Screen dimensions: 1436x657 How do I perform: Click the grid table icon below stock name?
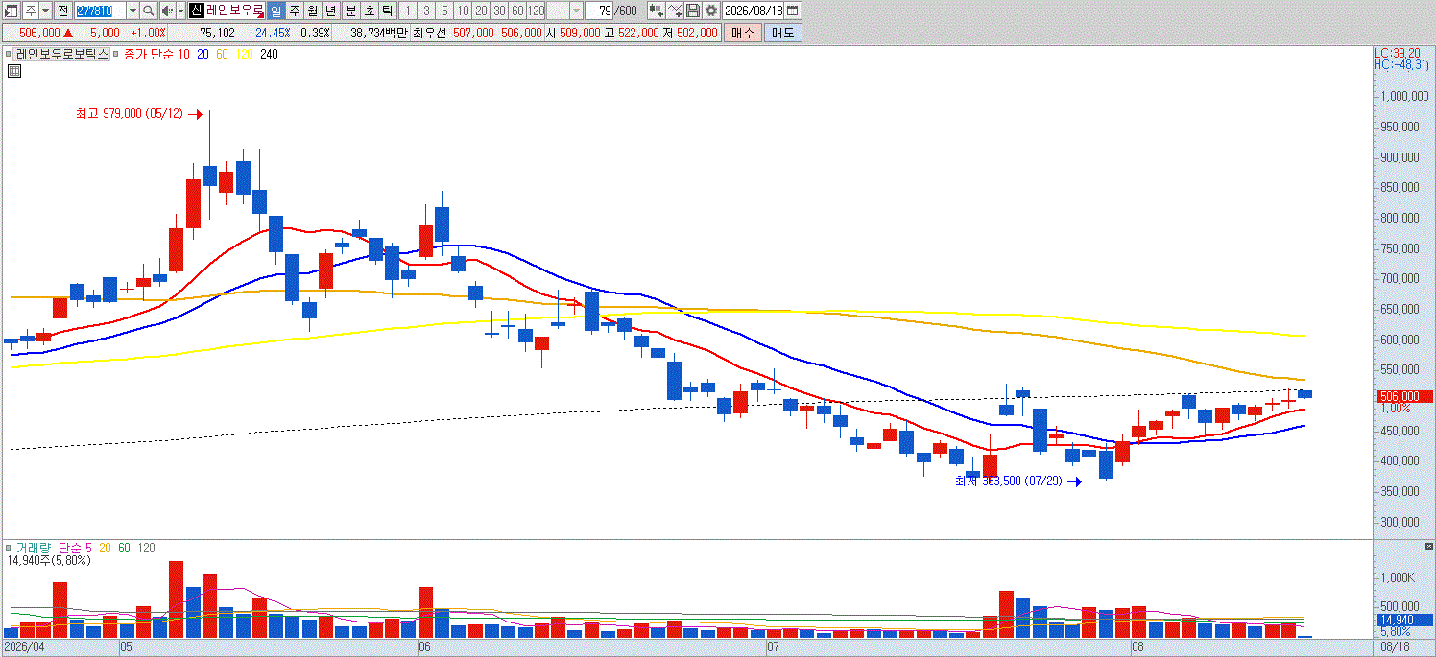pyautogui.click(x=14, y=71)
